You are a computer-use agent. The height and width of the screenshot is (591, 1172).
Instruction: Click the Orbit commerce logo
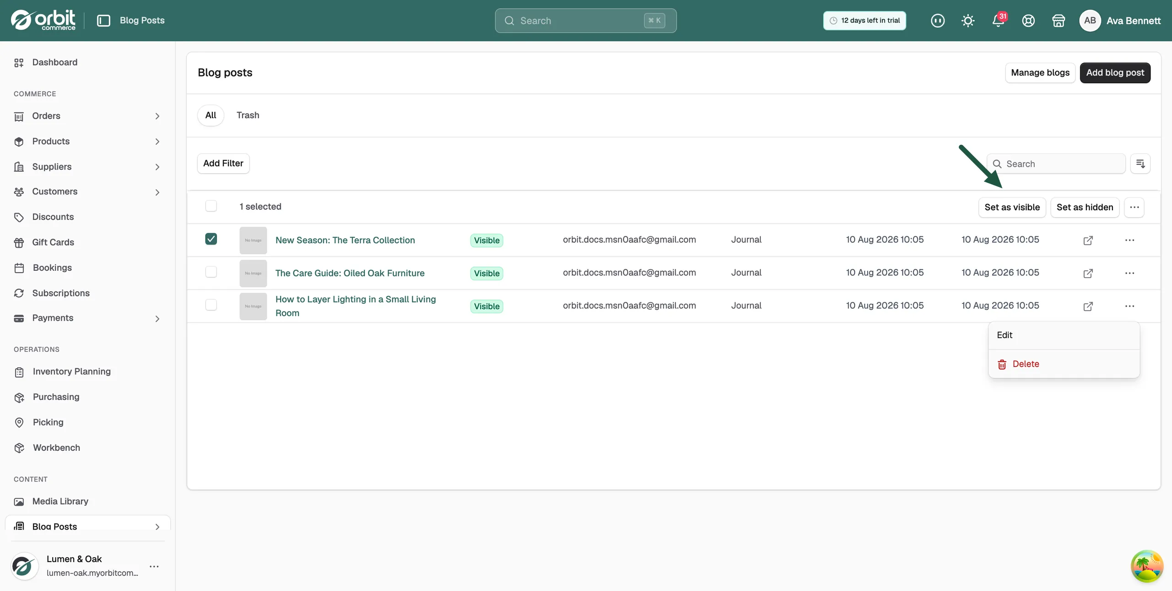coord(43,20)
